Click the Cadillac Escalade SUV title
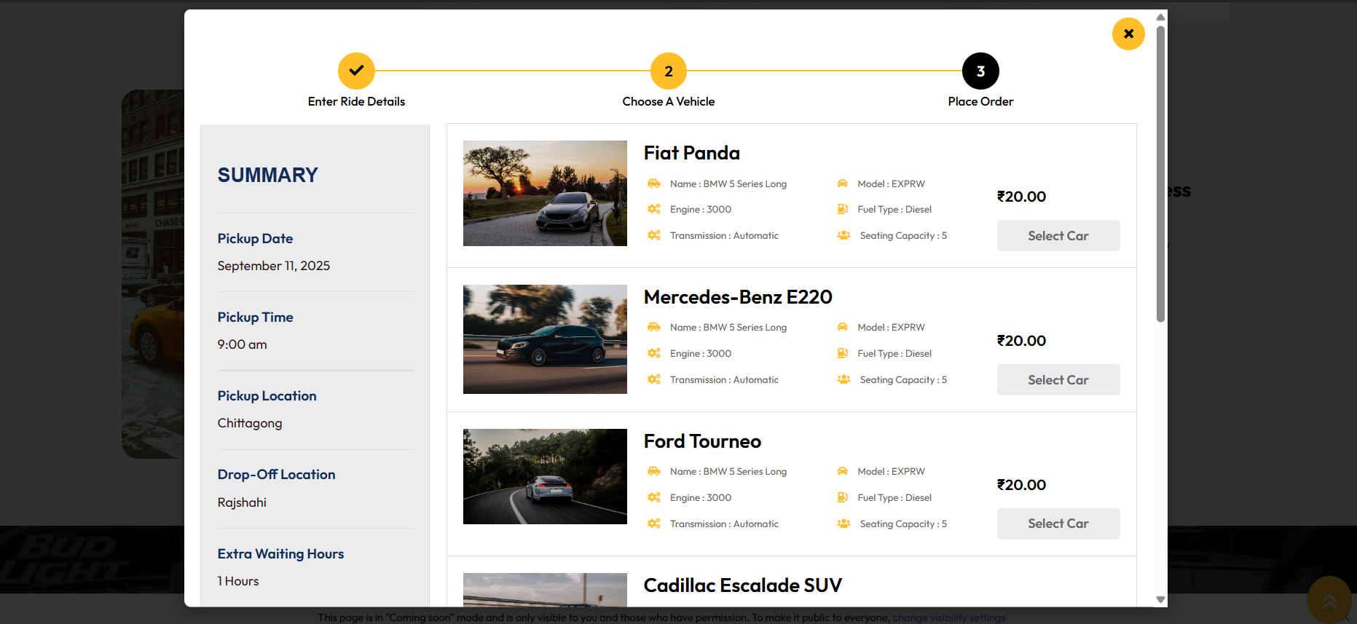This screenshot has height=624, width=1357. pyautogui.click(x=743, y=585)
